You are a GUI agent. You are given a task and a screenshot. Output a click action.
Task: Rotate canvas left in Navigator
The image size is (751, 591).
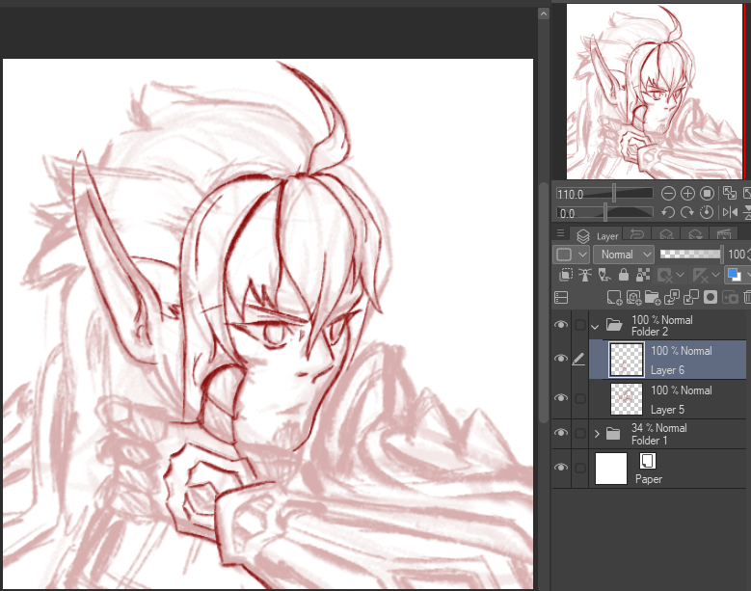[x=668, y=212]
